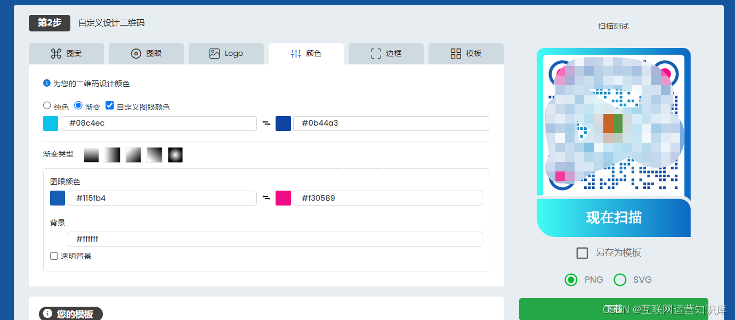Click the #f30589 hex input field
This screenshot has height=320, width=735.
coord(388,198)
